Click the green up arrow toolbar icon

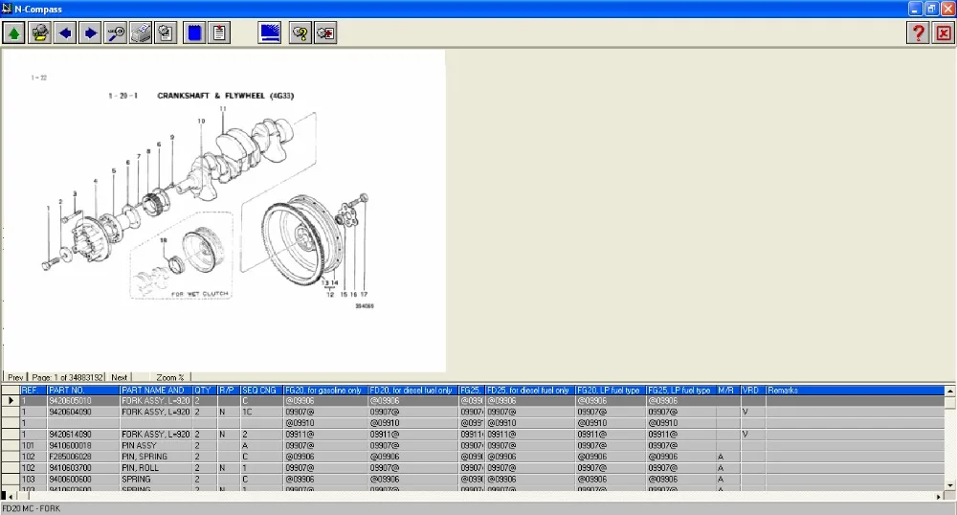click(14, 33)
